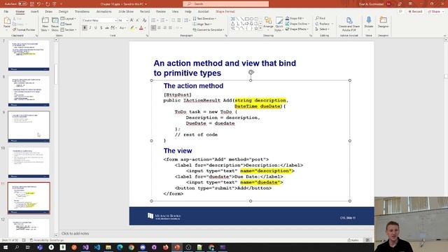This screenshot has height=252, width=448.
Task: Open the Layout dropdown
Action: pyautogui.click(x=69, y=19)
